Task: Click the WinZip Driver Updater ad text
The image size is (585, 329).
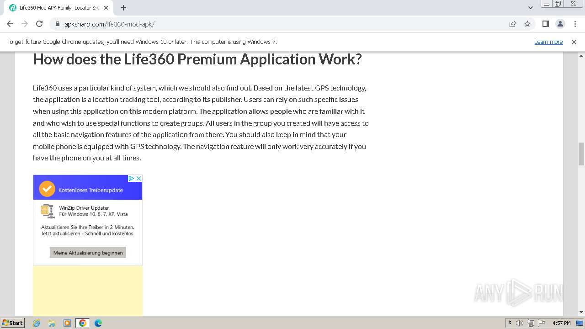Action: click(x=94, y=211)
